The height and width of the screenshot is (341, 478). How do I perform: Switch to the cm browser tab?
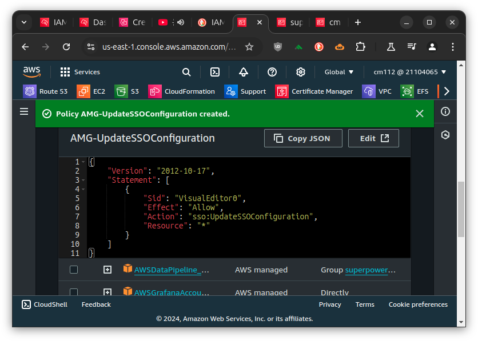tap(329, 22)
